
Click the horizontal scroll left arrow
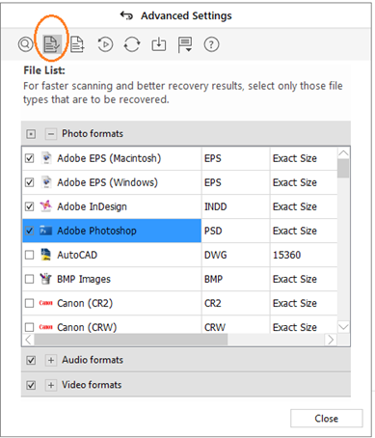pyautogui.click(x=28, y=340)
